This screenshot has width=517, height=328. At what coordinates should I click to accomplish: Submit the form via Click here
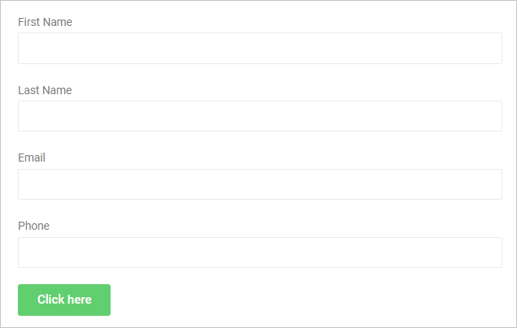(x=64, y=300)
